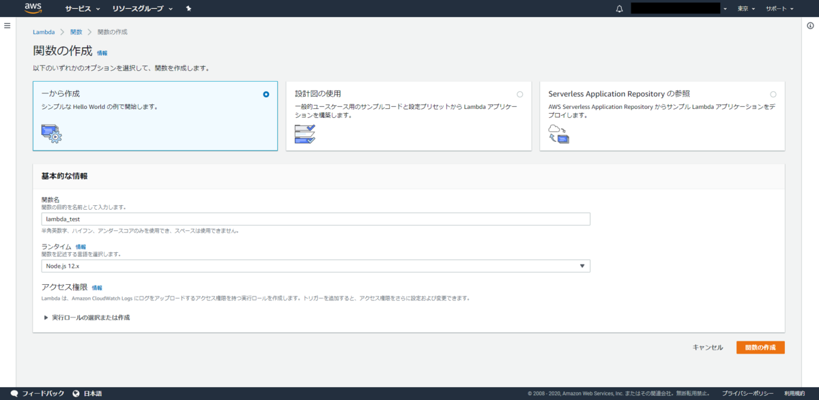Click the フィードバック footer link
Screen dimensions: 819x400
(x=43, y=394)
